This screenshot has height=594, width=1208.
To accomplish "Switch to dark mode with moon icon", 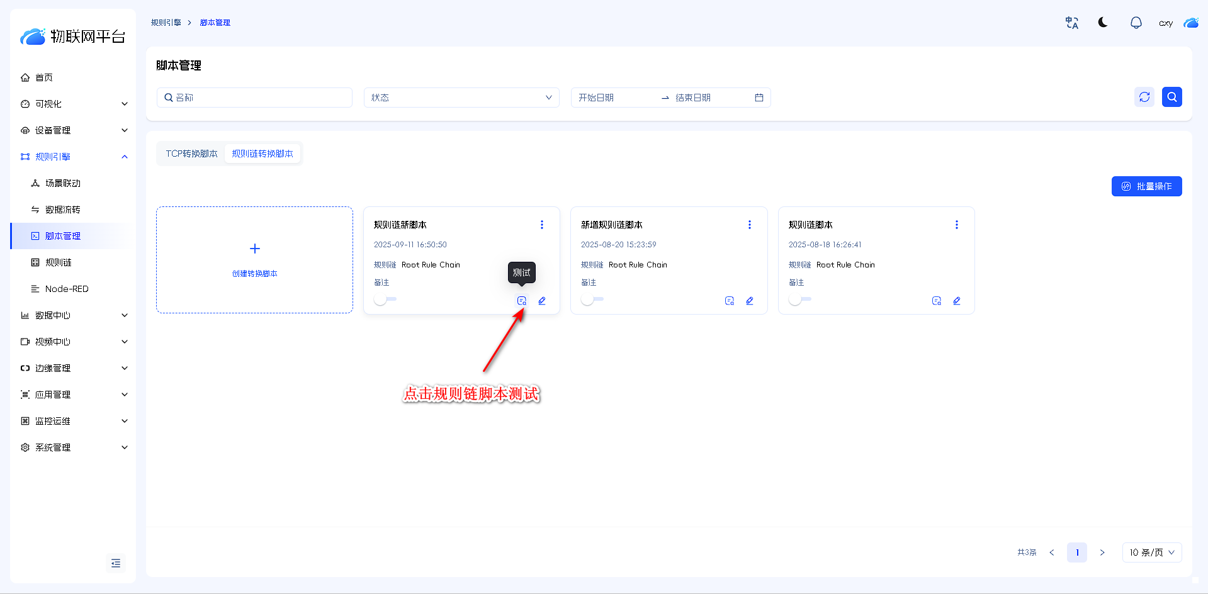I will [1103, 23].
